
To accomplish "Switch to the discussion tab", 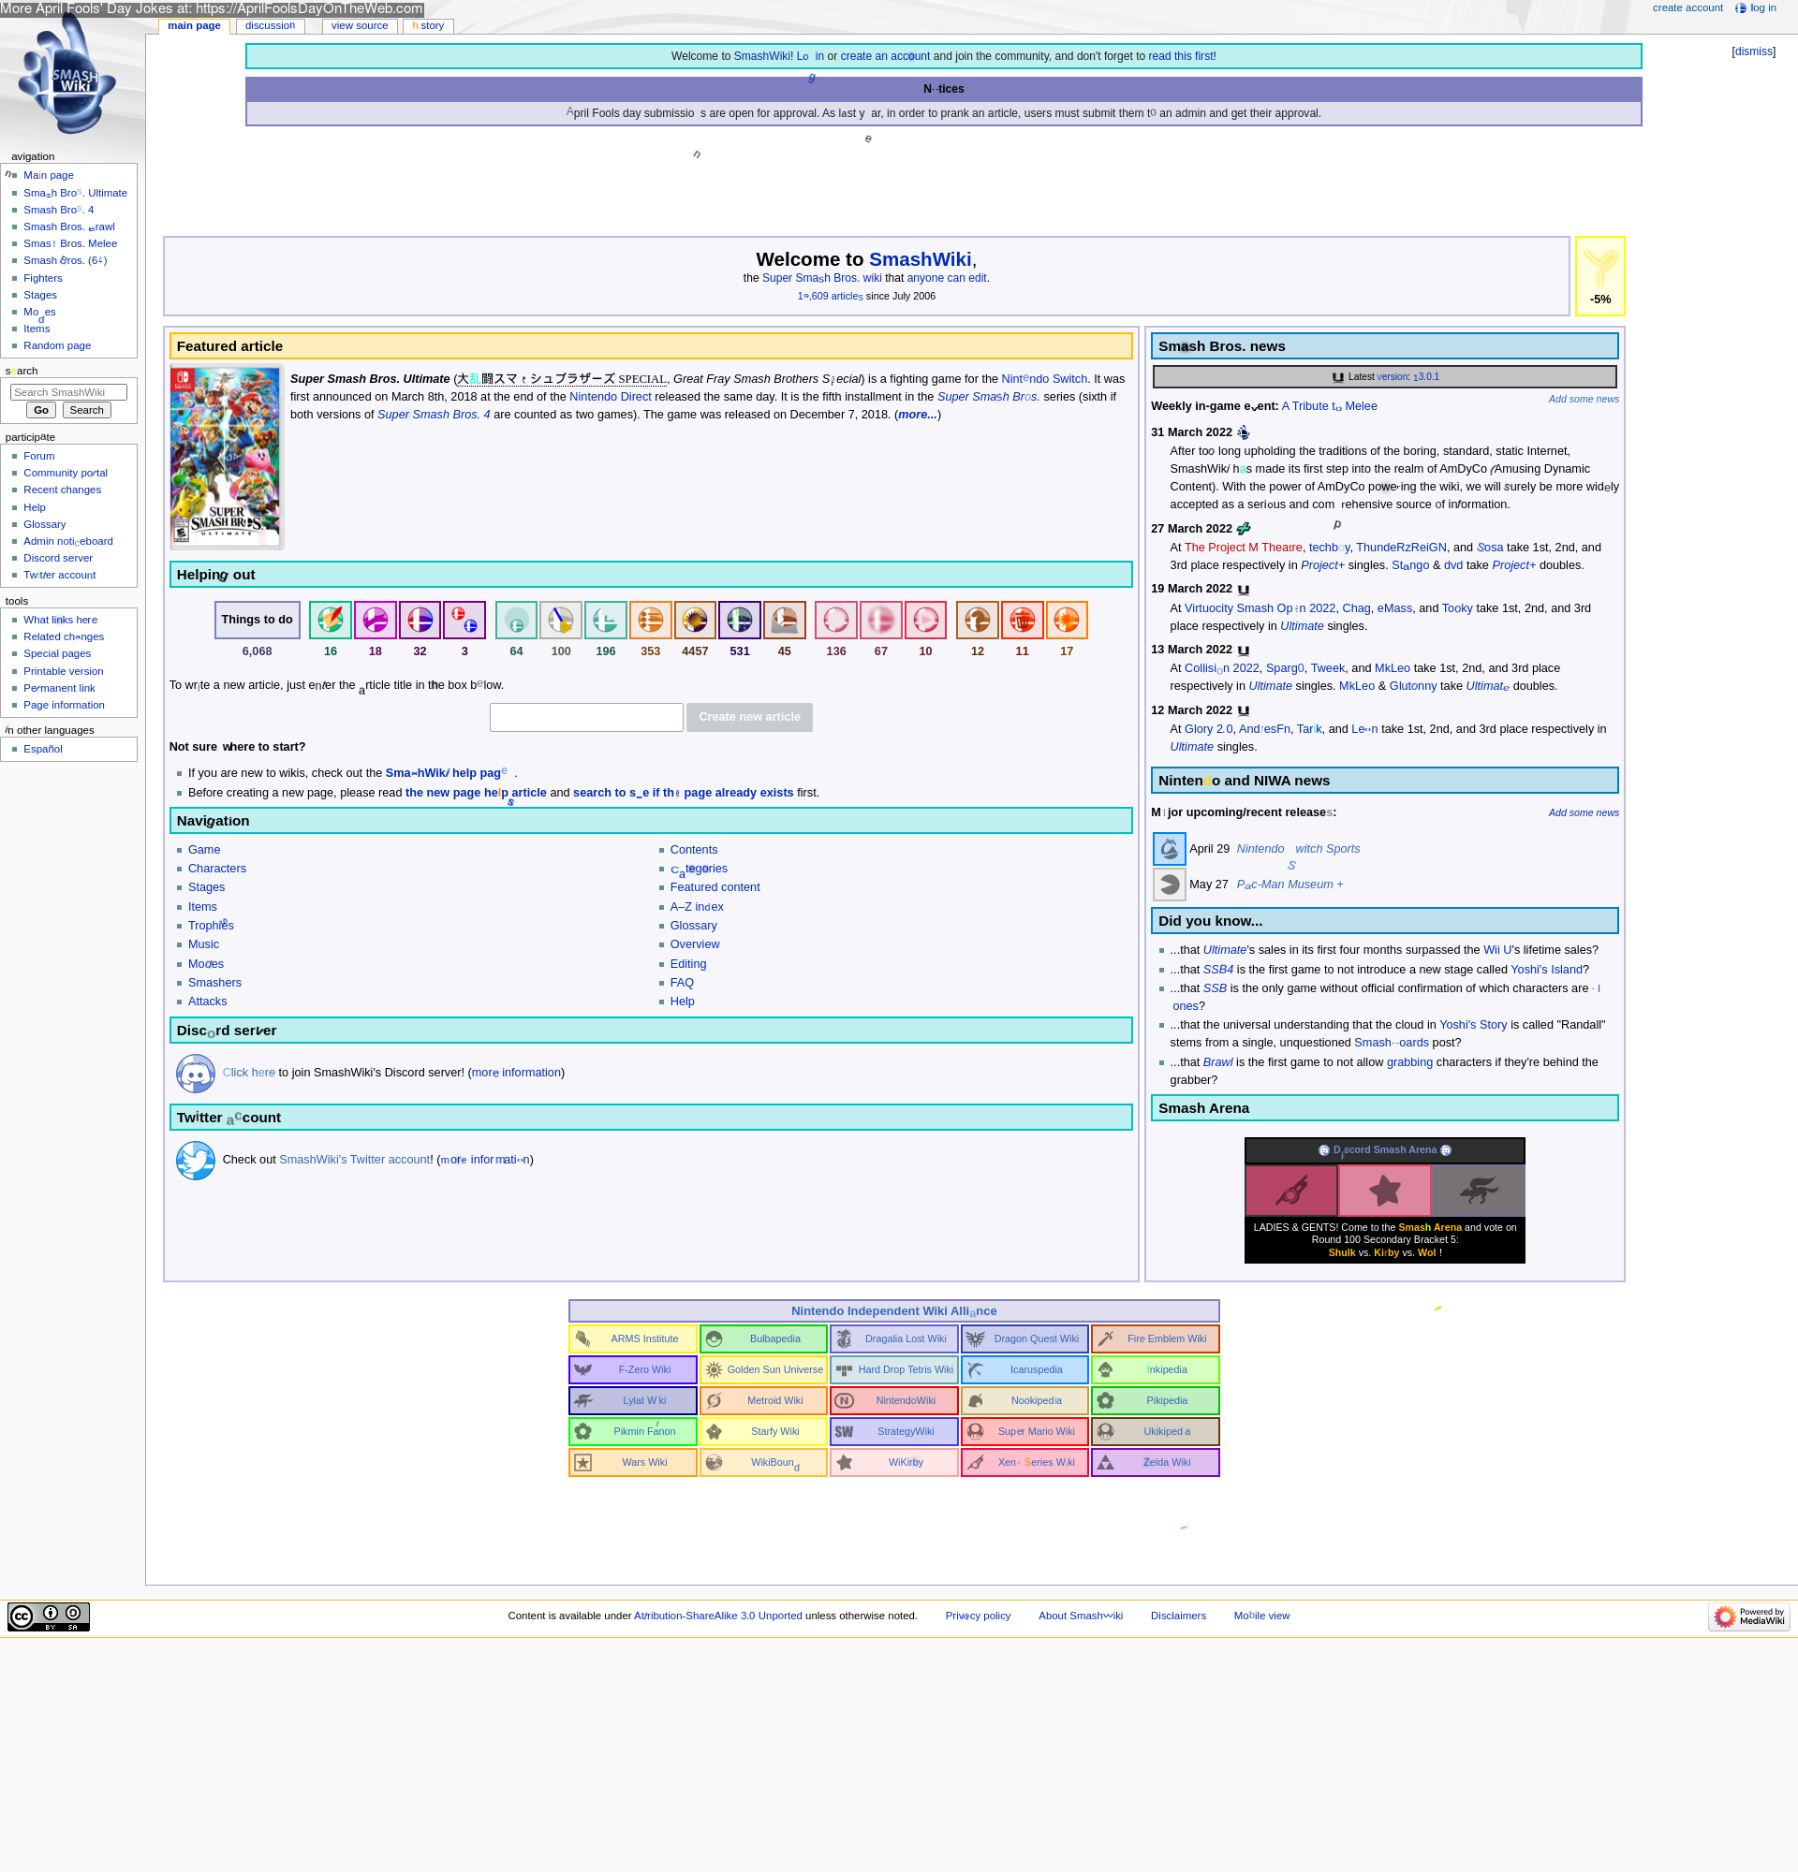I will click(x=271, y=26).
